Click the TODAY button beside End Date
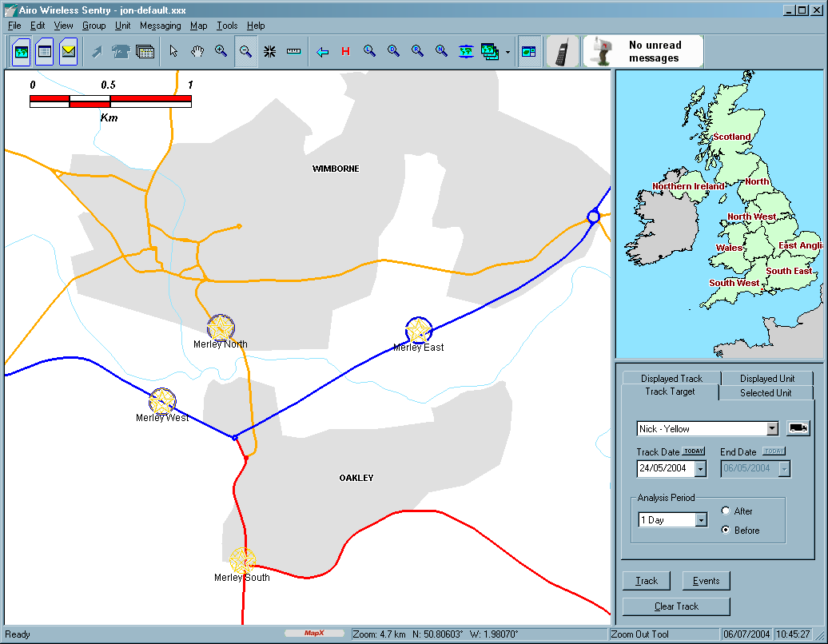This screenshot has width=828, height=644. coord(774,451)
